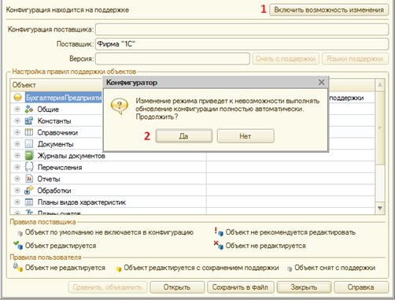Expand the Обработки tree node
This screenshot has height=300, width=395.
(x=17, y=190)
